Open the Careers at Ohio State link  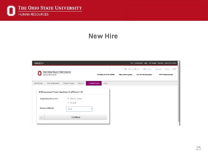pos(106,75)
